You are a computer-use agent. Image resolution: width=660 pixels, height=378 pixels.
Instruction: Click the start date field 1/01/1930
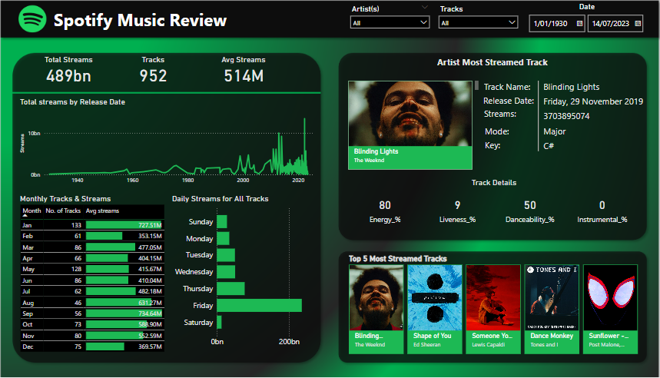[556, 24]
